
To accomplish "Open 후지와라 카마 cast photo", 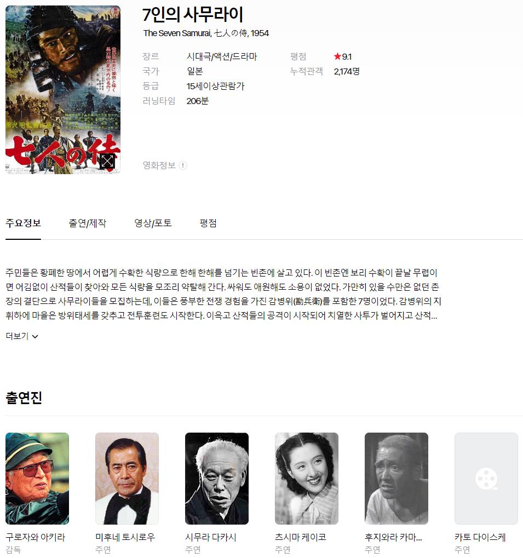I will click(396, 478).
